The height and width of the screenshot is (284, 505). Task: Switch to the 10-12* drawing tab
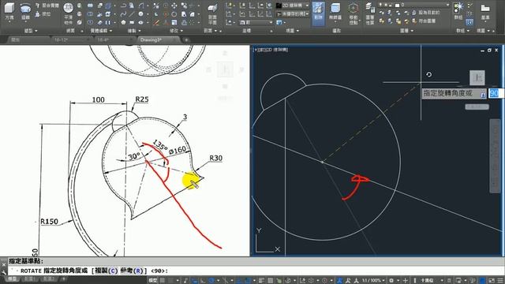point(71,40)
